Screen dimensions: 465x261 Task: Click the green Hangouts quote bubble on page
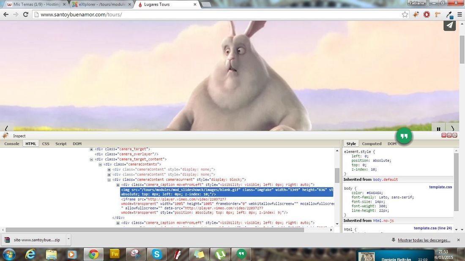pos(404,136)
